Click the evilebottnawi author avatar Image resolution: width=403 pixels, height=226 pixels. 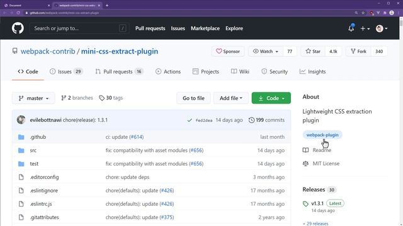pos(21,120)
